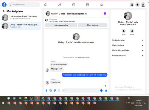Expand Customize chat section
This screenshot has width=149, height=110.
click(128, 40)
